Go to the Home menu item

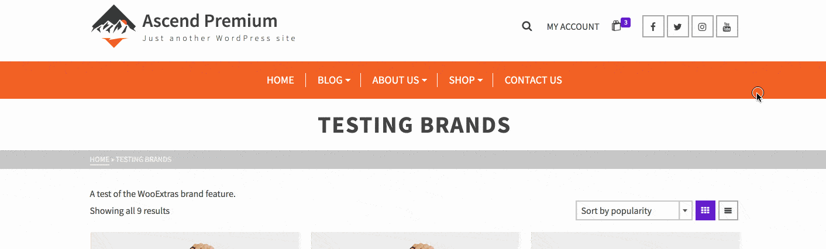coord(280,80)
